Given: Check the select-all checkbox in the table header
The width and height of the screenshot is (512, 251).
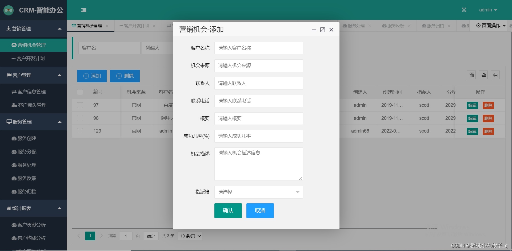Looking at the screenshot, I should 80,92.
